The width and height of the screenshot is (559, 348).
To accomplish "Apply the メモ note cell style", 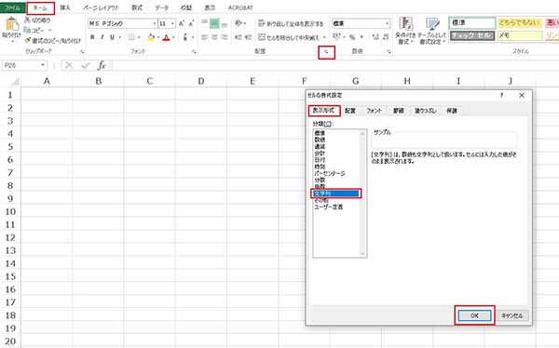I will pos(520,35).
